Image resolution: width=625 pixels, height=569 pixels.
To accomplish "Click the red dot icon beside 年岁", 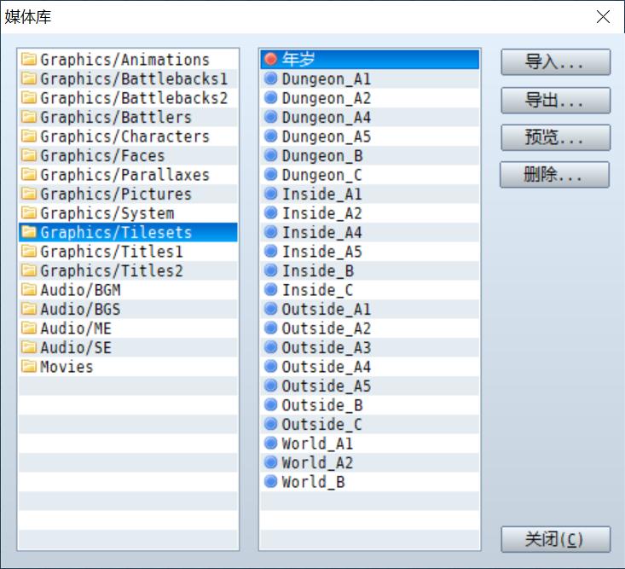I will point(270,59).
